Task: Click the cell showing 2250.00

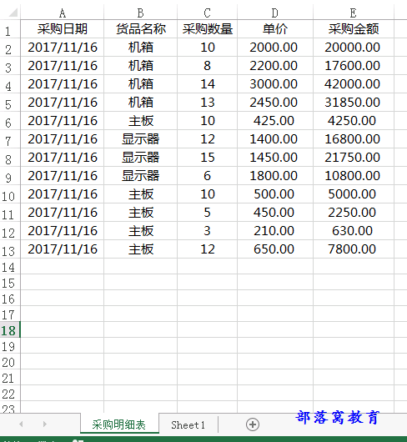Action: [x=354, y=213]
